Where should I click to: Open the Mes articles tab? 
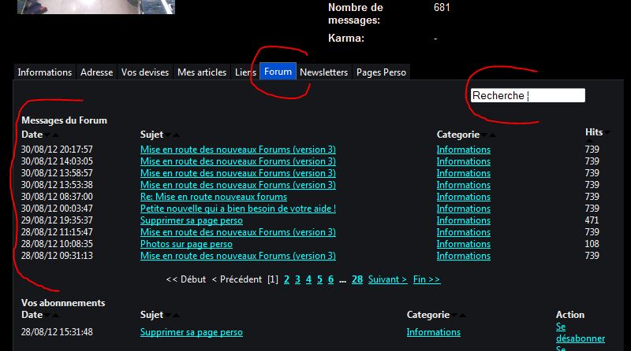(202, 72)
